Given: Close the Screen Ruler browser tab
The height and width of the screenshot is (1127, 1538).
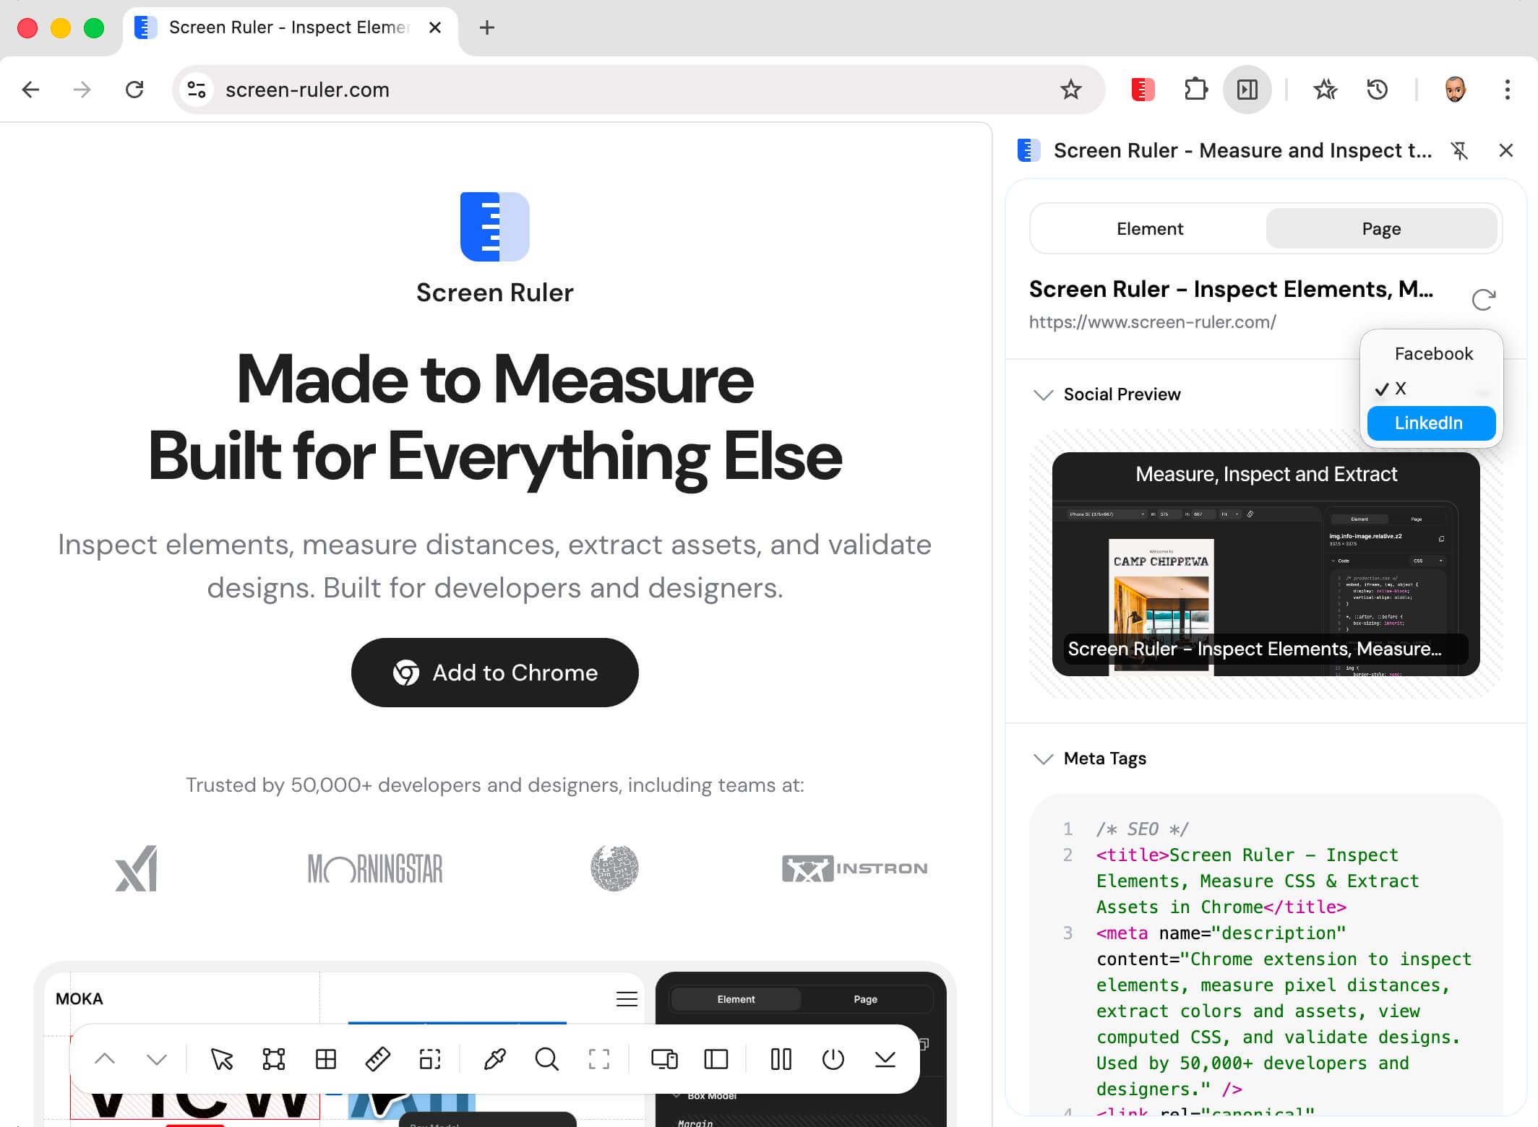Looking at the screenshot, I should tap(435, 27).
